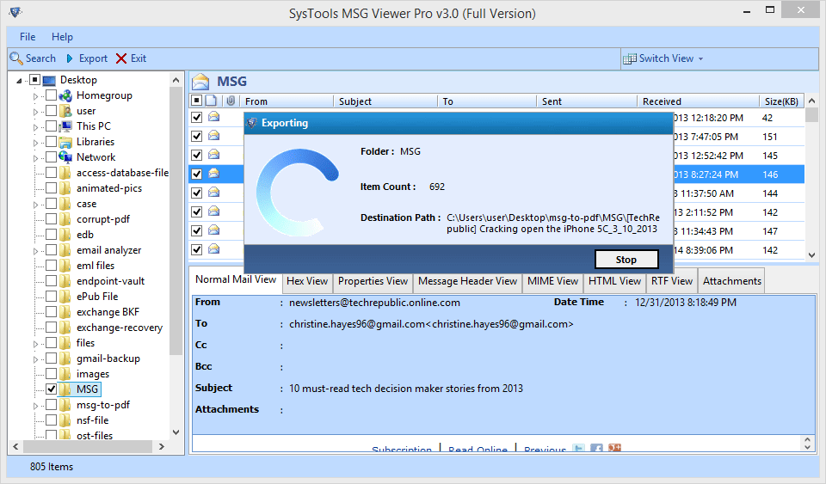Click the email list scroll-down arrow
826x484 pixels.
(x=811, y=254)
